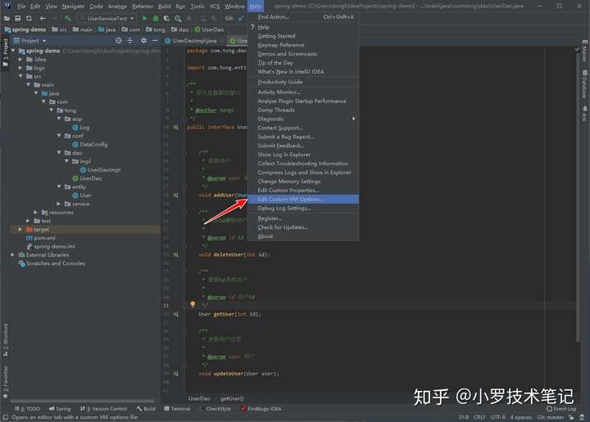Viewport: 590px width, 422px height.
Task: Click the gutter icon beside updateUser
Action: coord(175,374)
